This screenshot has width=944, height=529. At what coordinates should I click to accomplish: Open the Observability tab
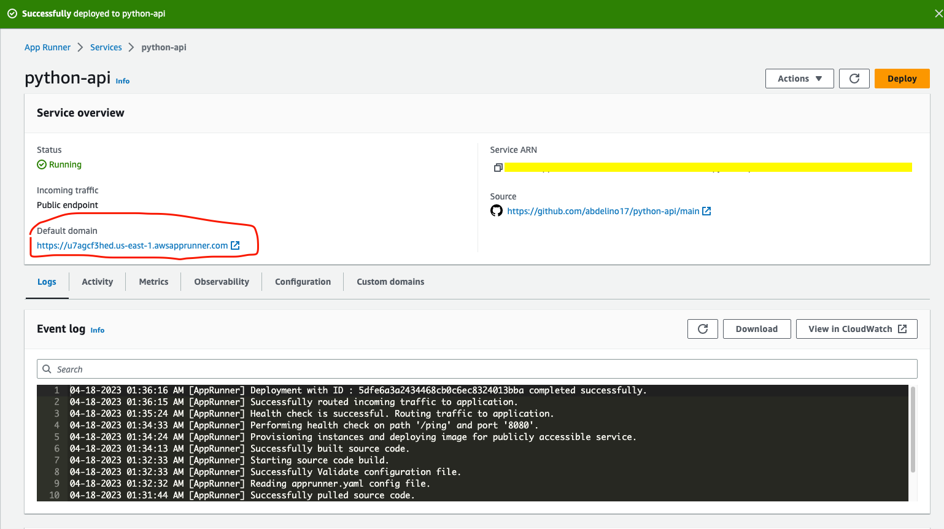(221, 282)
